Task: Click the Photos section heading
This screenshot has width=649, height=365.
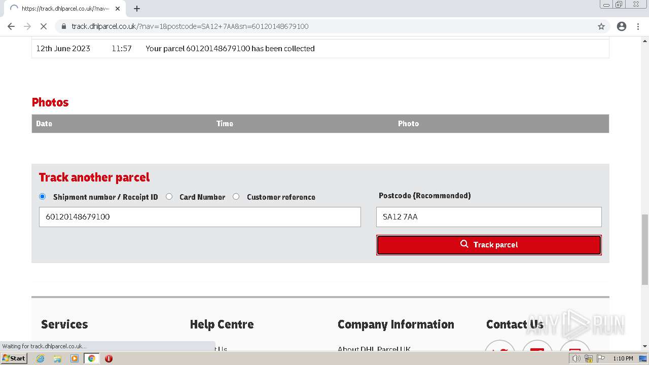Action: tap(50, 102)
